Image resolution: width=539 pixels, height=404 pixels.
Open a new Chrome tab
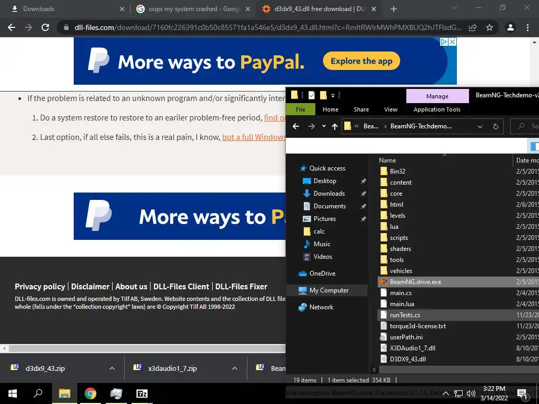tap(394, 9)
